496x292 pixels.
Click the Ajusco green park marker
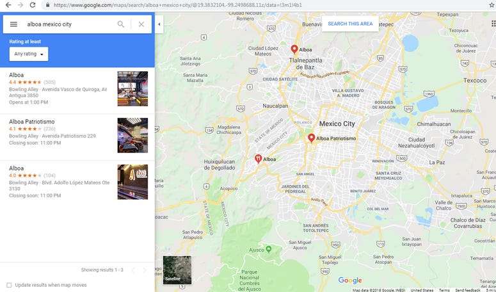click(269, 249)
